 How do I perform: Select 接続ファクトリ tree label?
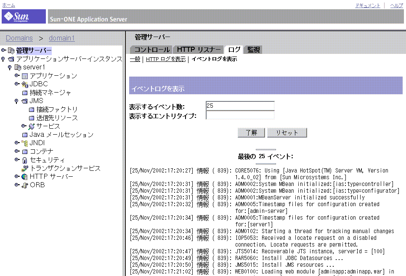coord(57,109)
